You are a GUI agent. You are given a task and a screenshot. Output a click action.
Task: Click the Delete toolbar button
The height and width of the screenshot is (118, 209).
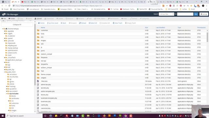[x=60, y=19]
